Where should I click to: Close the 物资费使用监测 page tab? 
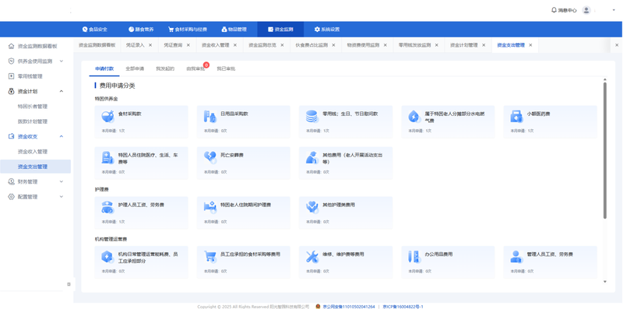385,45
